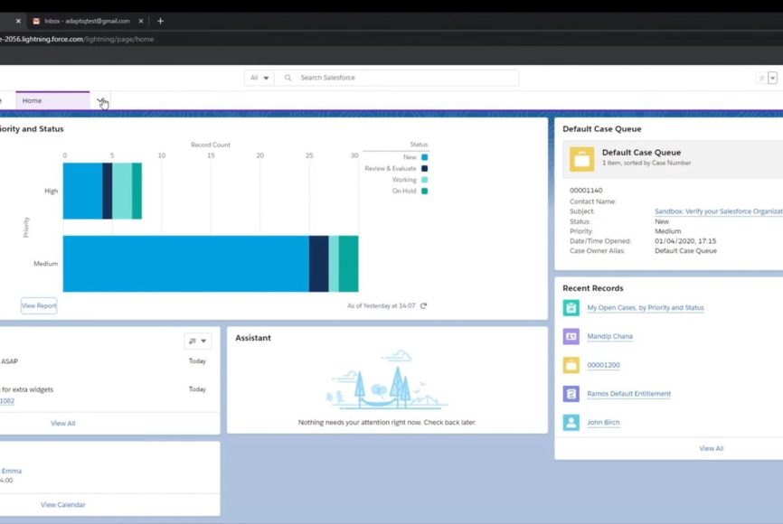Click the favorites star icon
This screenshot has height=524, width=783.
click(761, 78)
